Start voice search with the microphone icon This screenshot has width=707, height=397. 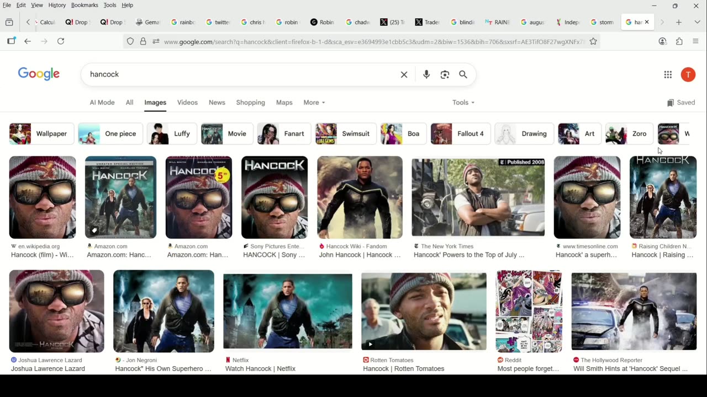coord(426,74)
